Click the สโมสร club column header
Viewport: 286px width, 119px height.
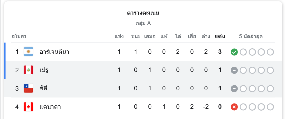coord(19,36)
